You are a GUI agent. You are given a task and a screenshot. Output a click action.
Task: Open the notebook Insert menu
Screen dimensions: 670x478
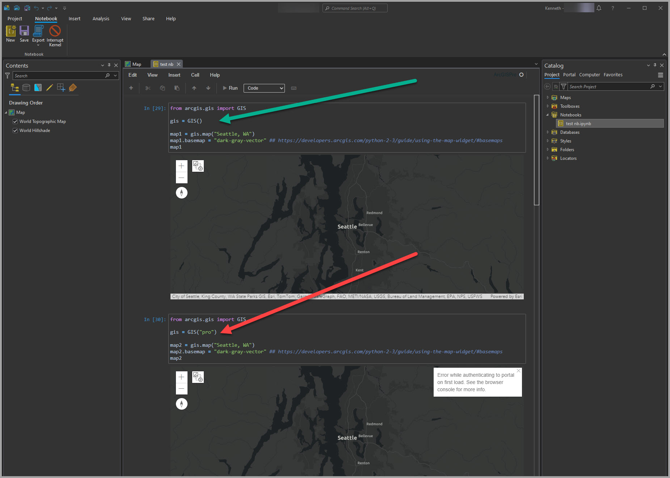[x=174, y=75]
